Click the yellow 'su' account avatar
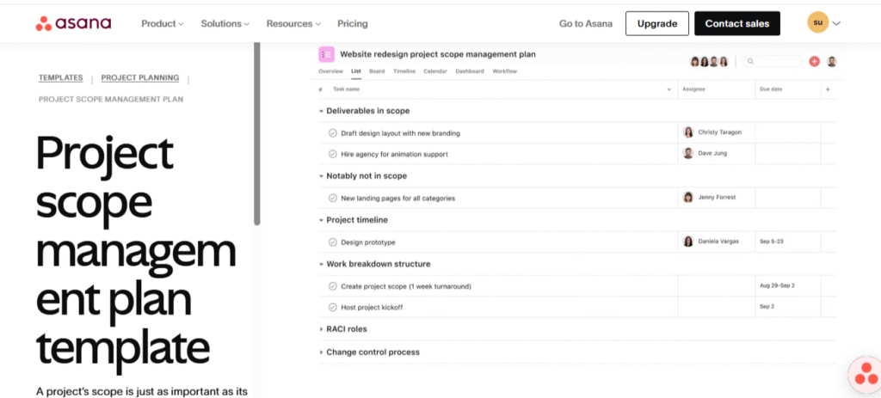This screenshot has height=398, width=881. click(x=817, y=23)
